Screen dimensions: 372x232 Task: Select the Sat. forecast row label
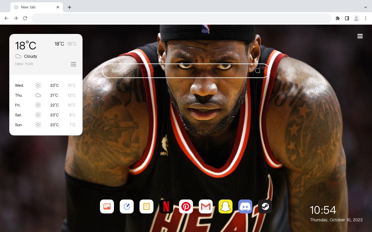click(19, 115)
